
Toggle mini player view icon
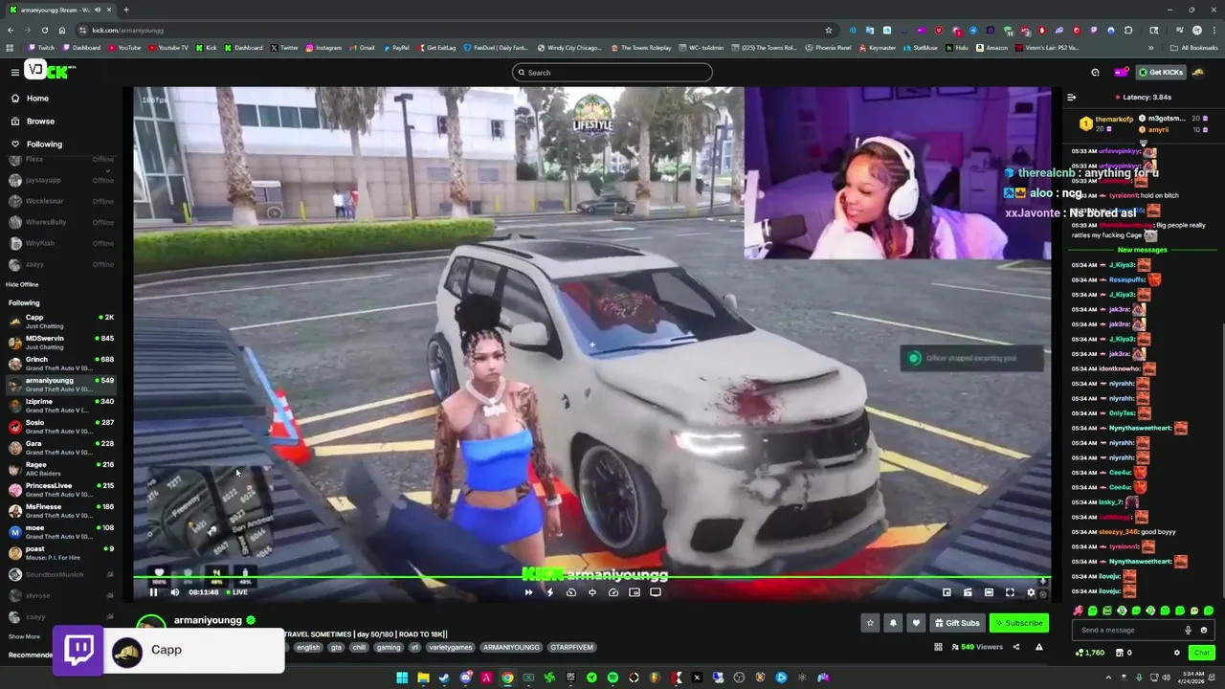pos(947,592)
